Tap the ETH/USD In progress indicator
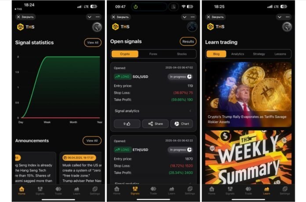This screenshot has height=202, width=306. point(181,150)
